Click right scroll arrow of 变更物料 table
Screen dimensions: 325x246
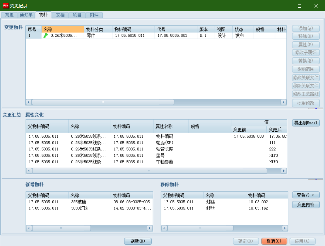coord(283,102)
